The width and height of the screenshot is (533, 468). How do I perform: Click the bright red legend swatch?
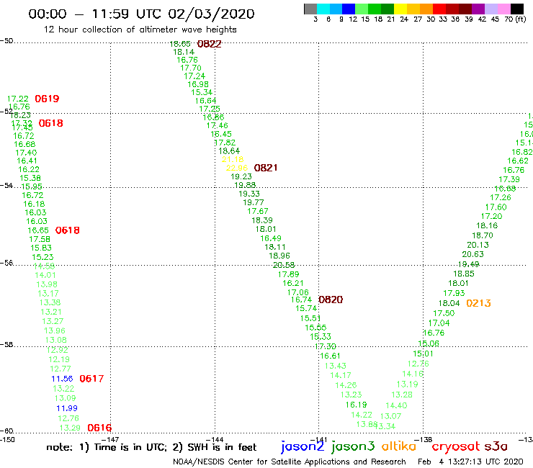439,9
